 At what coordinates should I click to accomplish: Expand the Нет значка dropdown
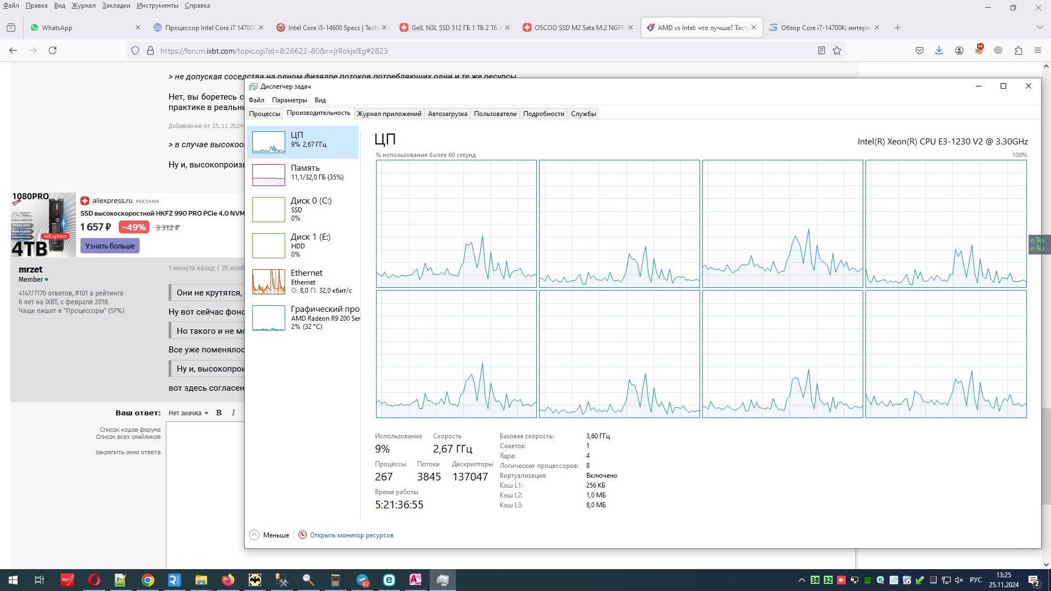point(188,413)
